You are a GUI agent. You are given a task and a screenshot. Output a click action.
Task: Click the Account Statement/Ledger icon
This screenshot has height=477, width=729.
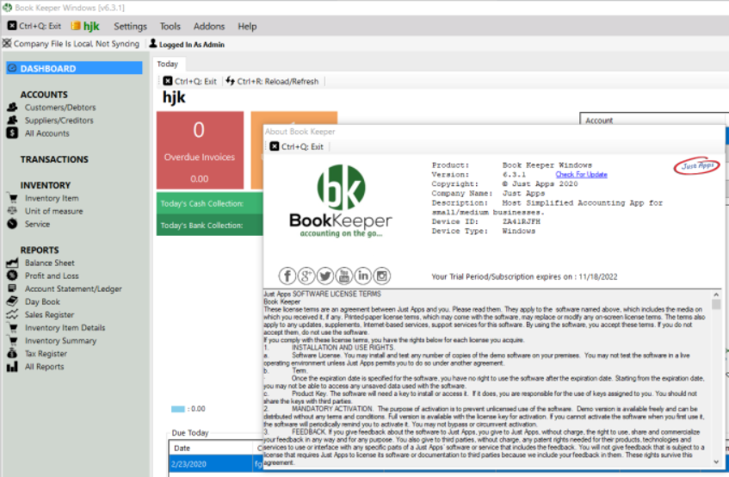[12, 288]
